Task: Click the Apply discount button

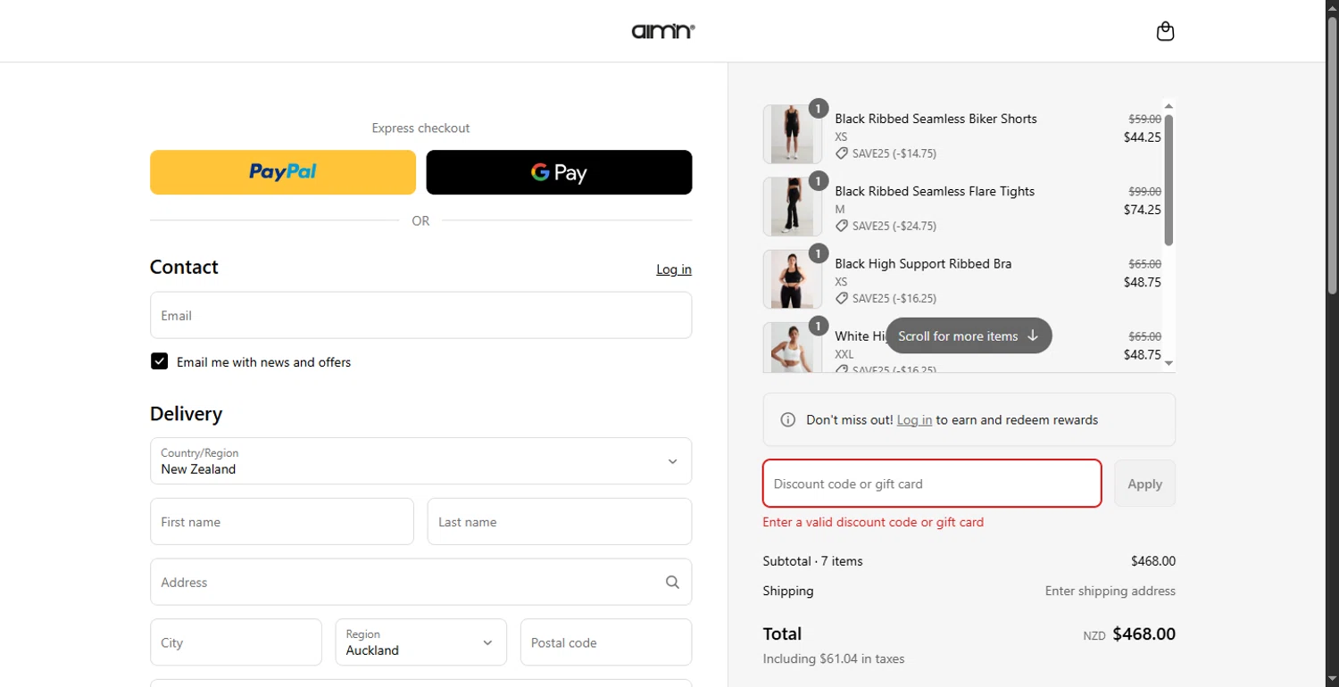Action: point(1144,484)
